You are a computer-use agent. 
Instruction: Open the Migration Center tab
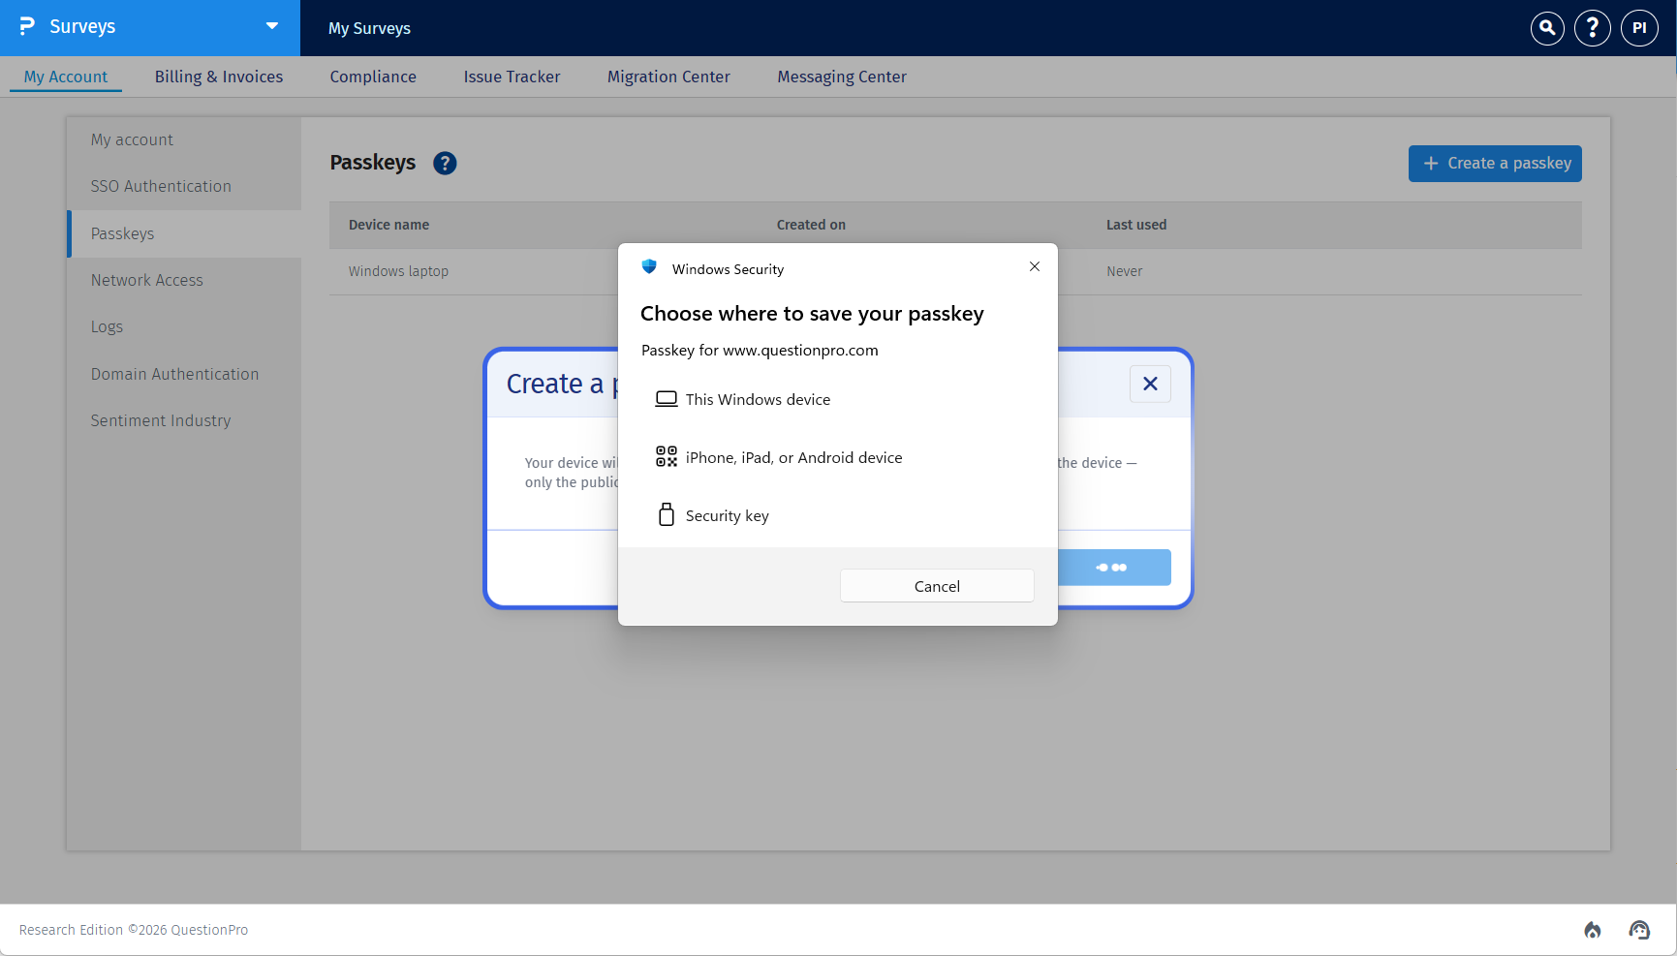pos(668,77)
